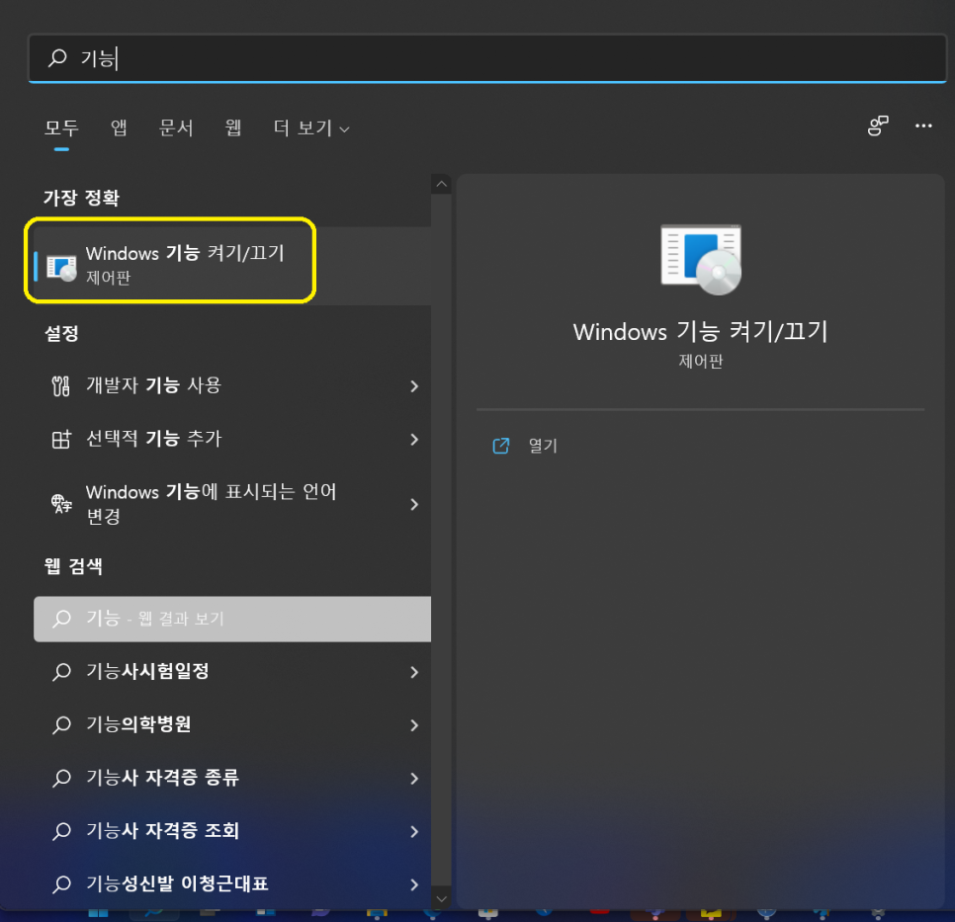Viewport: 955px width, 922px height.
Task: Click scroll-up arrow of results list
Action: [442, 184]
